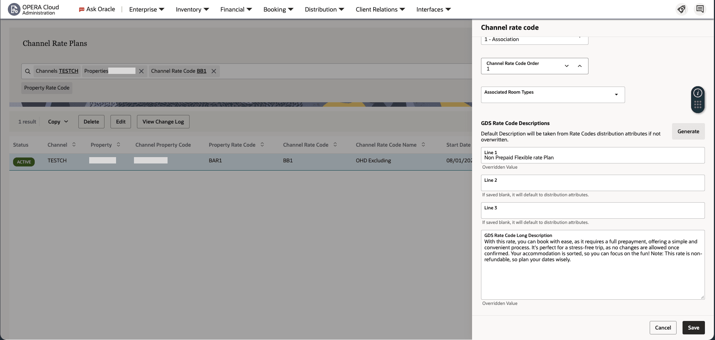Click the Line 3 description field
The height and width of the screenshot is (340, 715).
pyautogui.click(x=593, y=210)
